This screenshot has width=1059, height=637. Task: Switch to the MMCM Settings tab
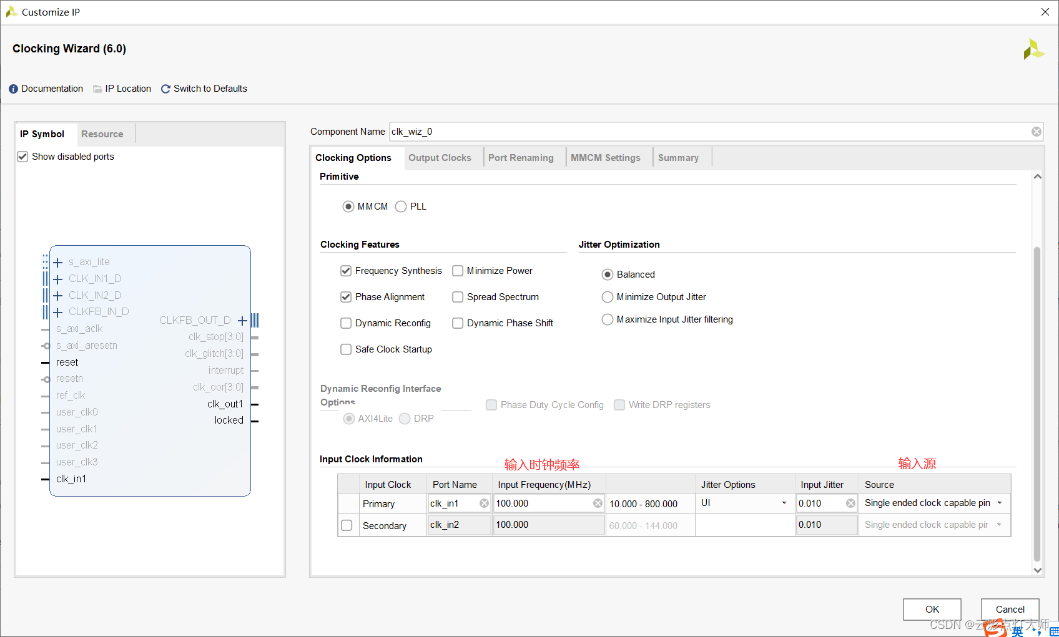coord(606,158)
